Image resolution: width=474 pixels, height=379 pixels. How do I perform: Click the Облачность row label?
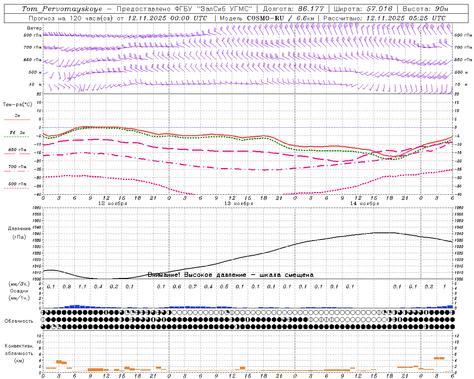(x=19, y=321)
